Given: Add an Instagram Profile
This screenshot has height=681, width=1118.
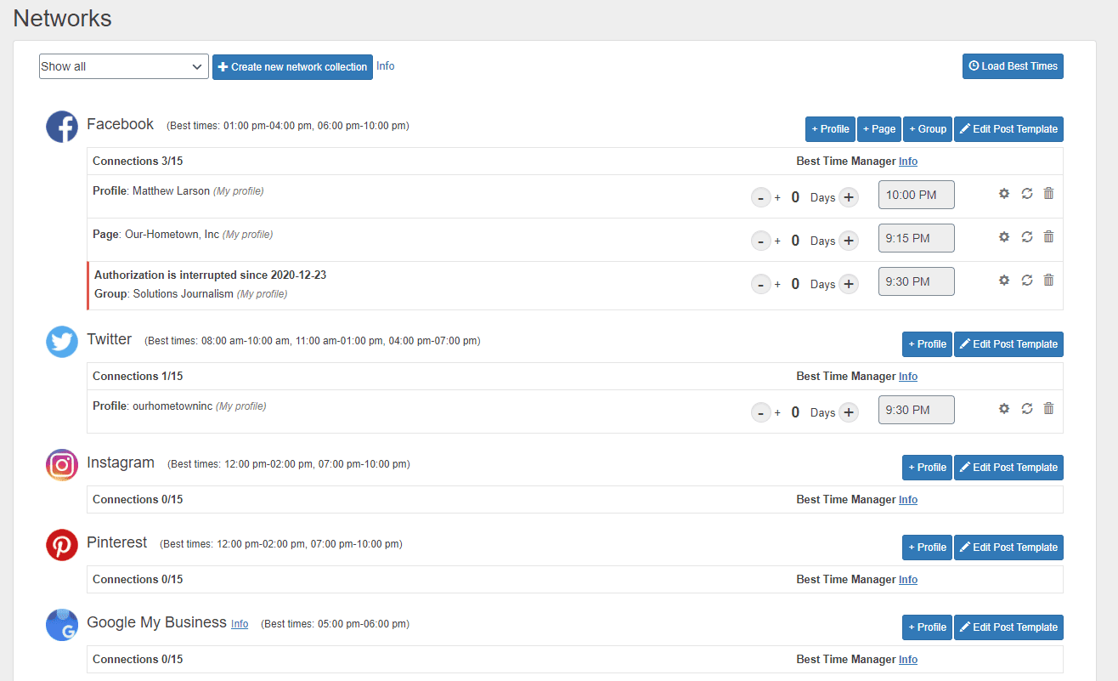Looking at the screenshot, I should tap(927, 468).
